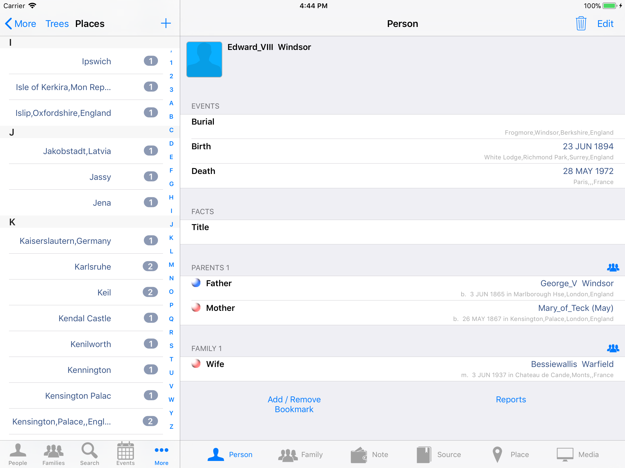Tap Add / Remove Bookmark
The height and width of the screenshot is (468, 625).
tap(294, 404)
